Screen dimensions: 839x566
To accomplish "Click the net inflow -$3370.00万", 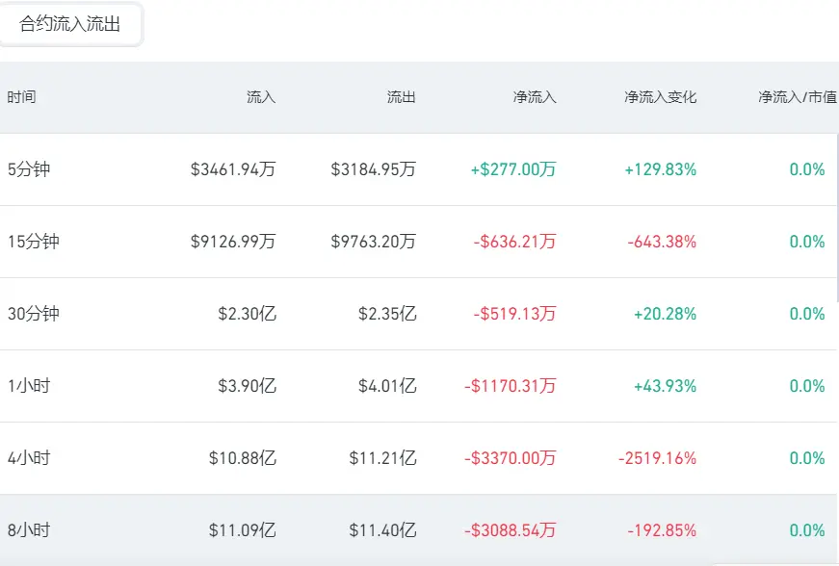I will click(511, 458).
